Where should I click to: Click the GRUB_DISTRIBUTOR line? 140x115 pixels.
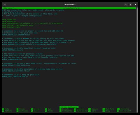pos(32,24)
